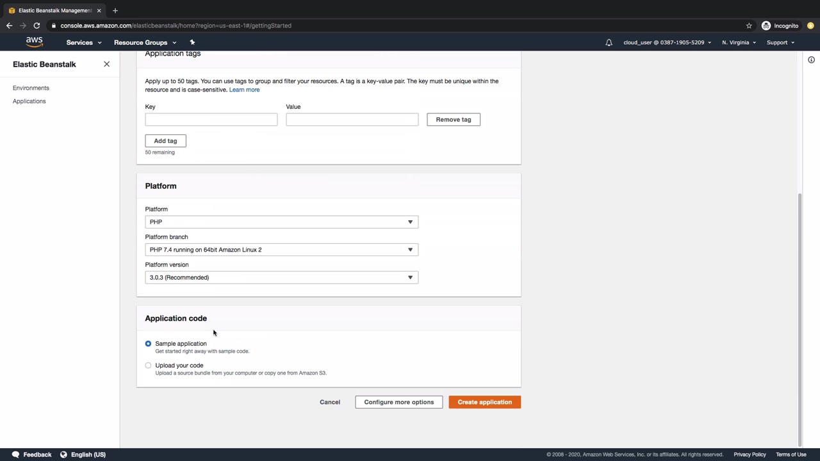Open the Platform dropdown showing PHP

pyautogui.click(x=281, y=222)
